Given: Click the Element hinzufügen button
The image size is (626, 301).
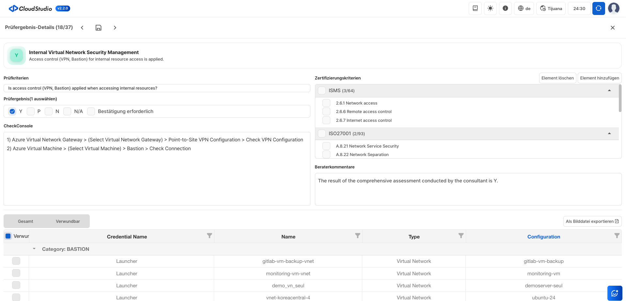Looking at the screenshot, I should pos(599,78).
